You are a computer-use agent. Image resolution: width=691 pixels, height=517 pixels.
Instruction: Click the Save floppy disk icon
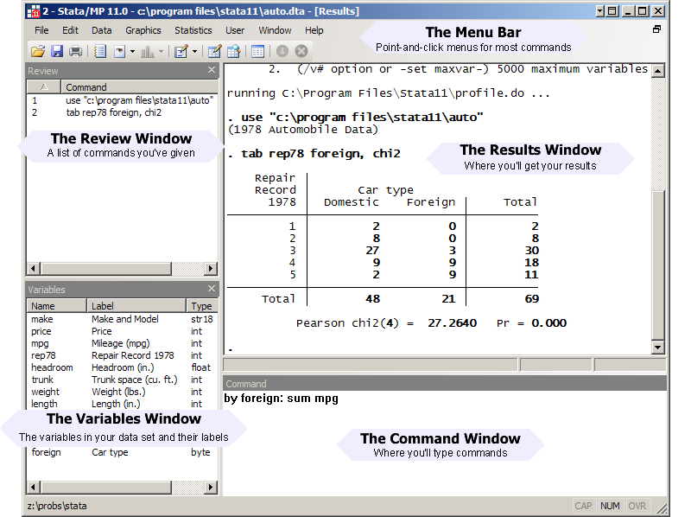[x=57, y=52]
